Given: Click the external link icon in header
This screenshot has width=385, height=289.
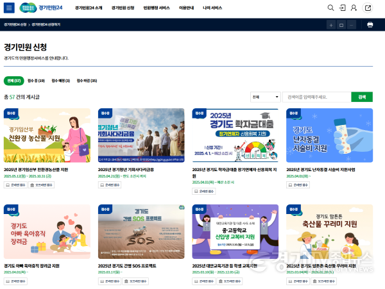Looking at the screenshot, I should click(368, 8).
